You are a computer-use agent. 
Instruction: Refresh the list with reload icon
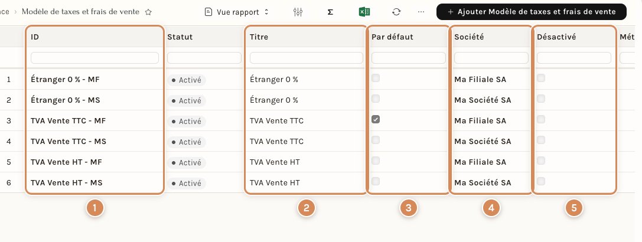pyautogui.click(x=396, y=12)
